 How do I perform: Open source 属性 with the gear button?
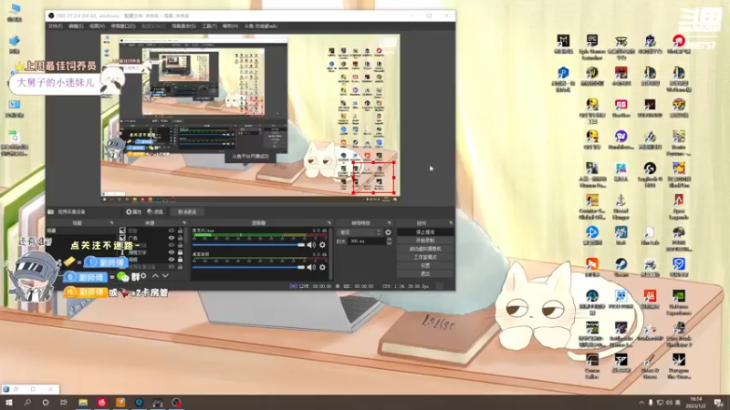[x=133, y=212]
